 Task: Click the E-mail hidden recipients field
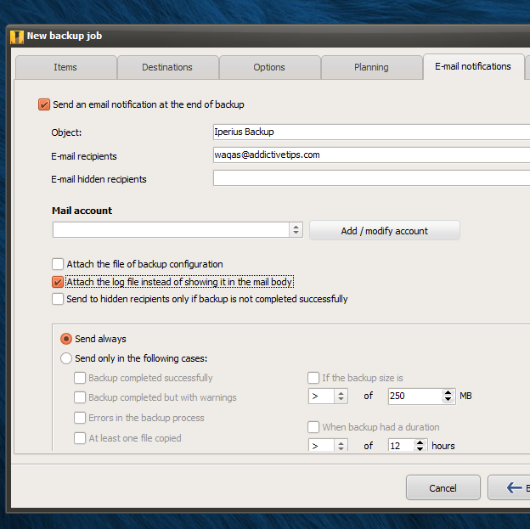pyautogui.click(x=371, y=177)
